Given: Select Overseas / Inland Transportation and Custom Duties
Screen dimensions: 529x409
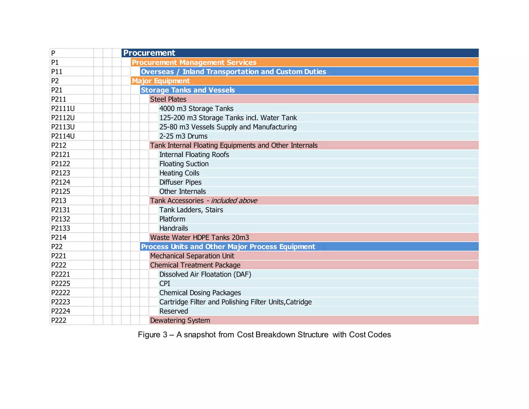Looking at the screenshot, I should point(309,72).
